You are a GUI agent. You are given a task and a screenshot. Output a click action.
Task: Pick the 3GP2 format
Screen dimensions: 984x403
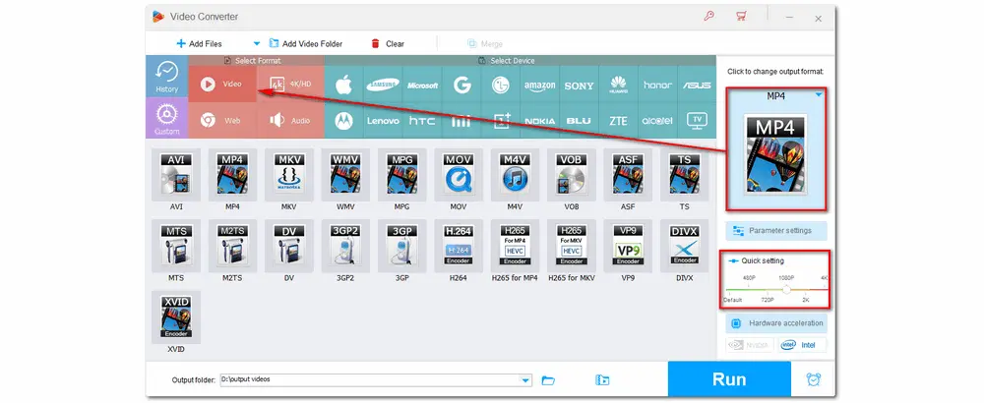tap(345, 245)
